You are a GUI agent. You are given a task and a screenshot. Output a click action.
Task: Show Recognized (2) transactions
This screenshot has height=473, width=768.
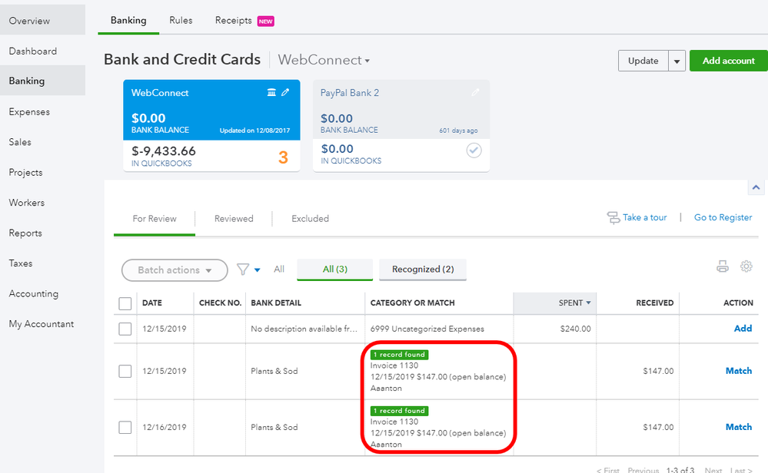(x=423, y=270)
